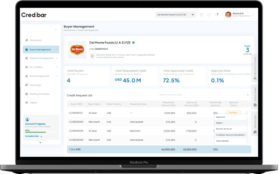The width and height of the screenshot is (279, 174).
Task: Choose Credibar Recommendation from the context menu
Action: coord(230,135)
